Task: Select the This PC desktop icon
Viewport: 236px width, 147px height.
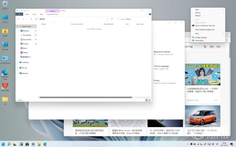Action: [x=5, y=19]
